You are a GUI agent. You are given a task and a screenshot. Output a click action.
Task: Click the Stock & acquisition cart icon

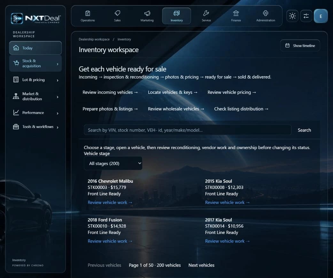[x=16, y=63]
